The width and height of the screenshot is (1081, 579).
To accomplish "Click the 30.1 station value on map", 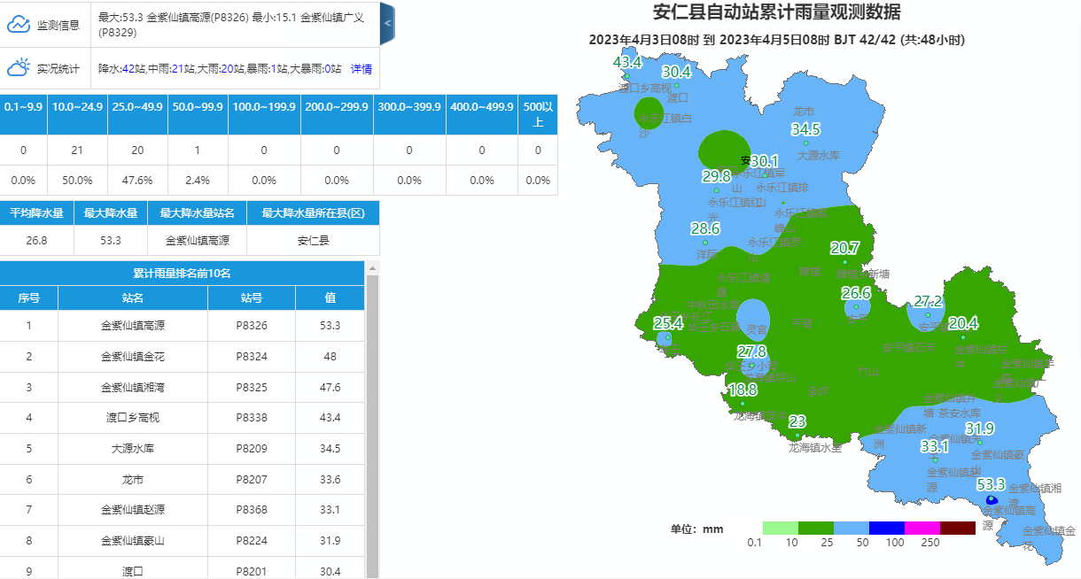I will tap(764, 161).
